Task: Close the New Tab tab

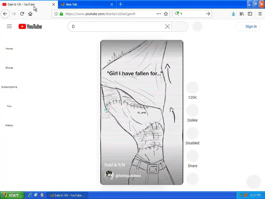Action: [112, 4]
